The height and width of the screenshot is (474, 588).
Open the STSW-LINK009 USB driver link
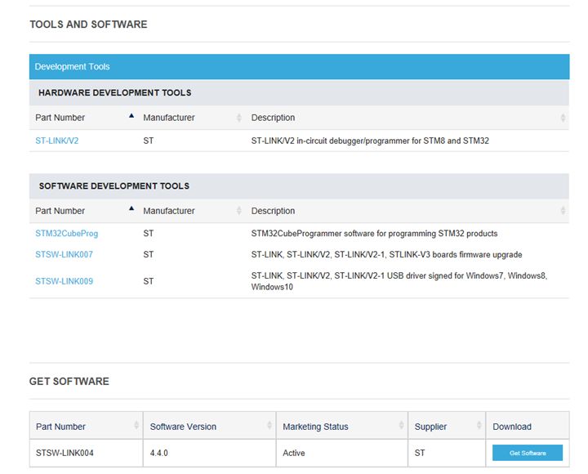pos(65,281)
